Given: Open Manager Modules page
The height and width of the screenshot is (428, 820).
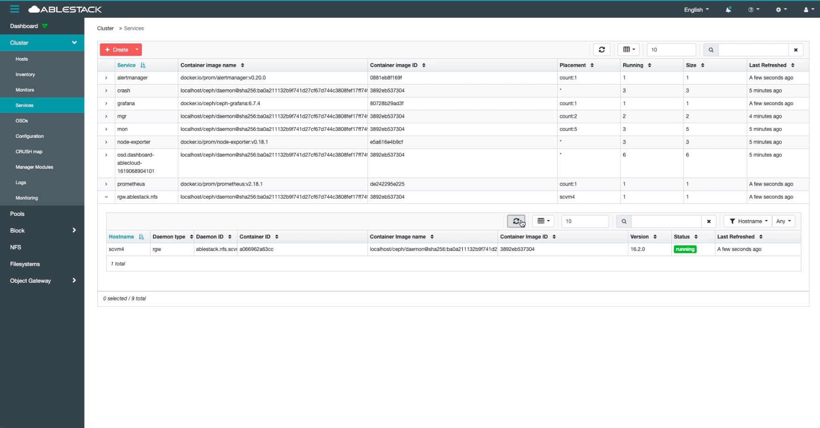Looking at the screenshot, I should tap(34, 167).
